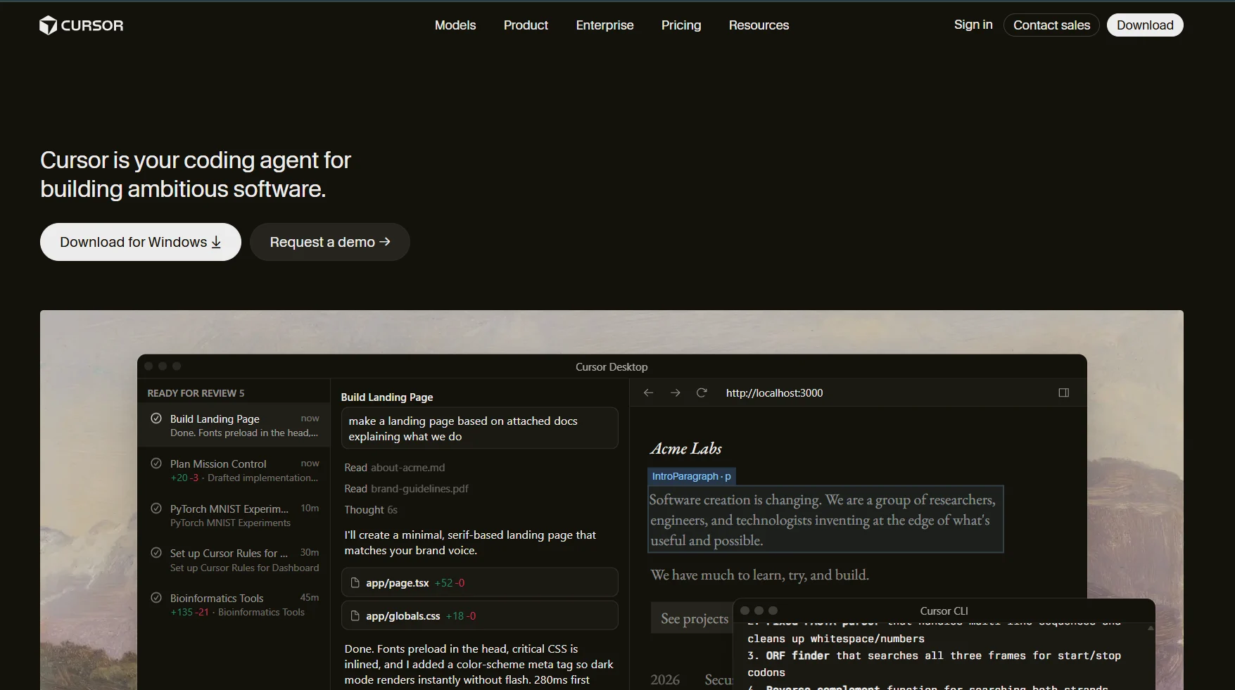The image size is (1235, 690).
Task: Click the Cursor CLI window title
Action: [x=944, y=611]
